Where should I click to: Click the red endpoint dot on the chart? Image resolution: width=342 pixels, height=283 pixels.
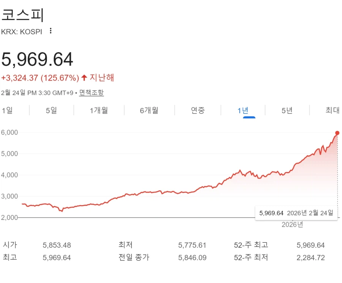tap(337, 133)
